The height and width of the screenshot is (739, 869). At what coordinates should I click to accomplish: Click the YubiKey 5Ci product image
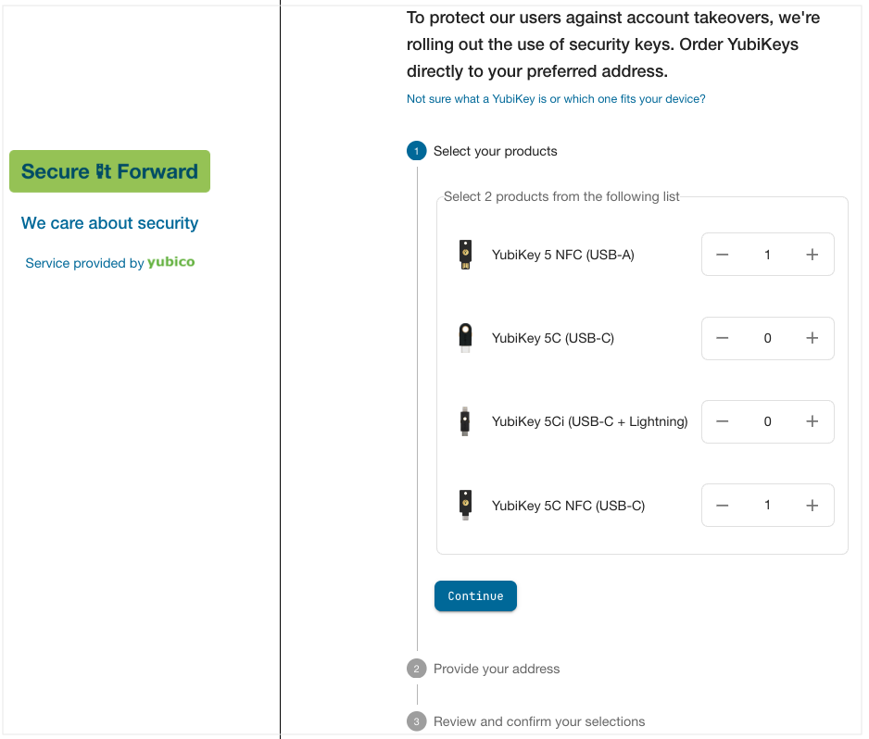(465, 421)
